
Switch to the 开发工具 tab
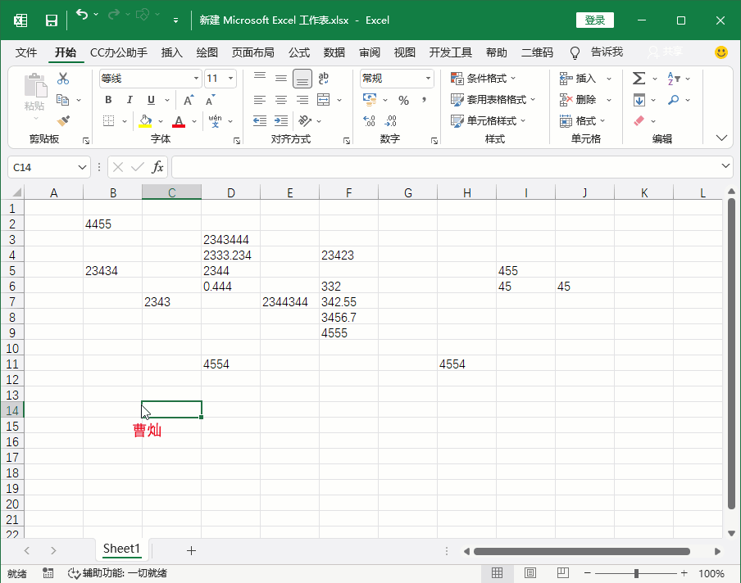pyautogui.click(x=450, y=52)
